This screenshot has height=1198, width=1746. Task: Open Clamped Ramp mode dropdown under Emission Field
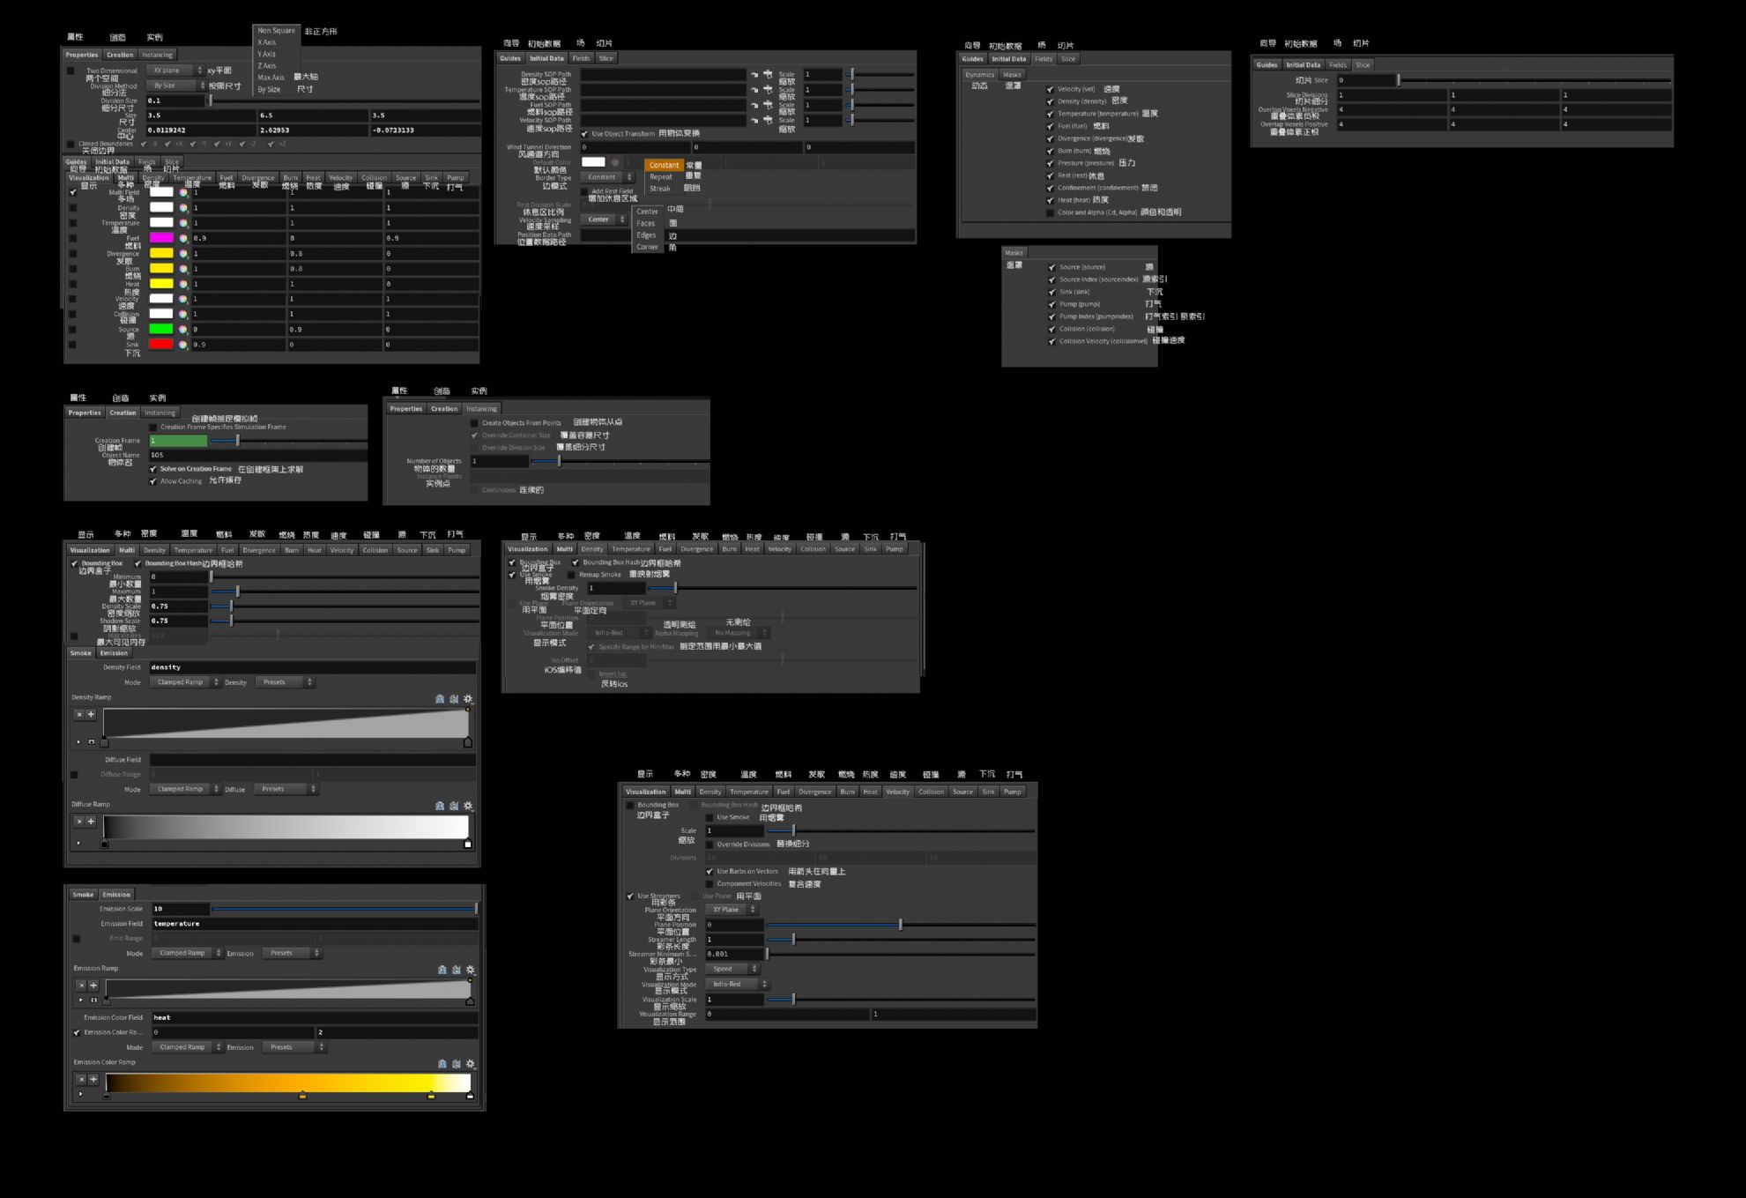click(x=187, y=953)
